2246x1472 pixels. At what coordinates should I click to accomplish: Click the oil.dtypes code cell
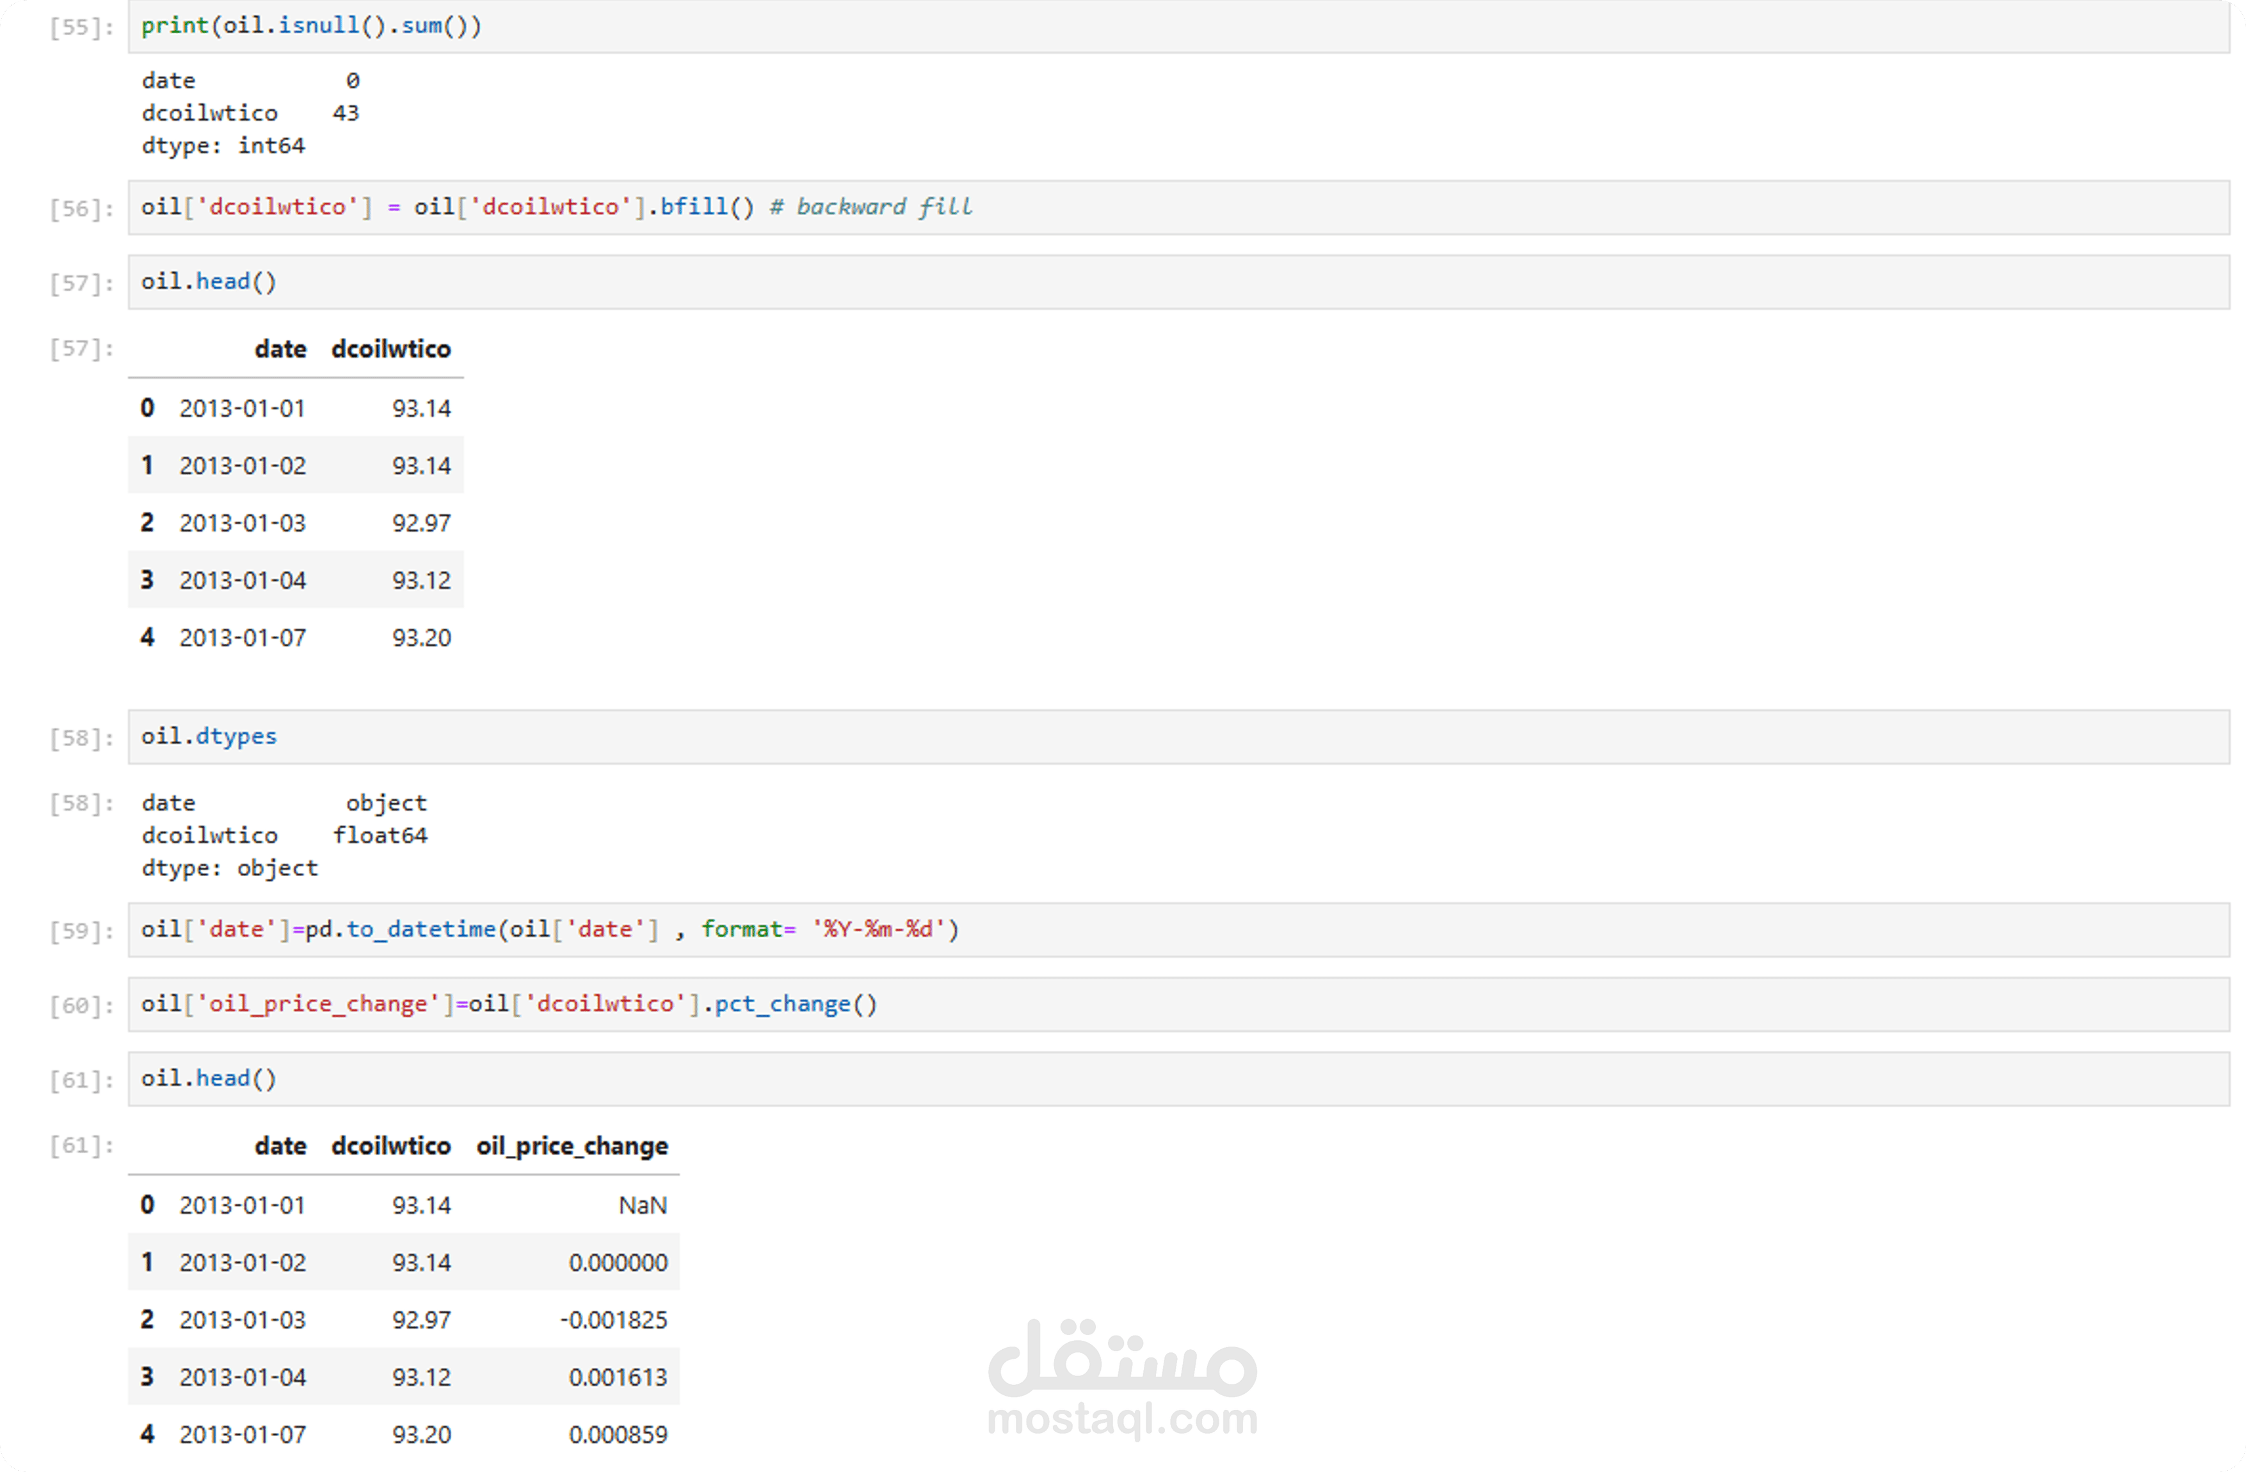[1178, 737]
